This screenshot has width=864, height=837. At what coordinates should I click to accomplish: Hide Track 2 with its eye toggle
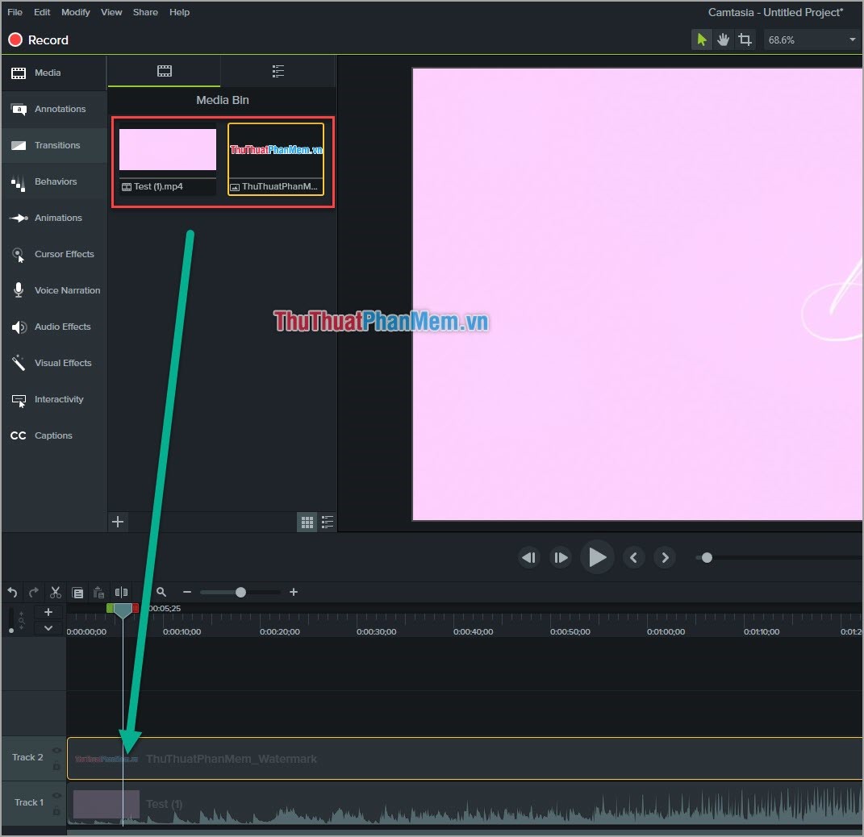pyautogui.click(x=56, y=750)
